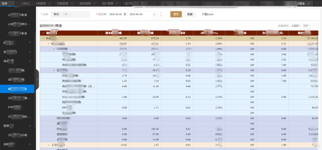
Task: Collapse the sidebar with the left-arrow handle
Action: [x=37, y=79]
